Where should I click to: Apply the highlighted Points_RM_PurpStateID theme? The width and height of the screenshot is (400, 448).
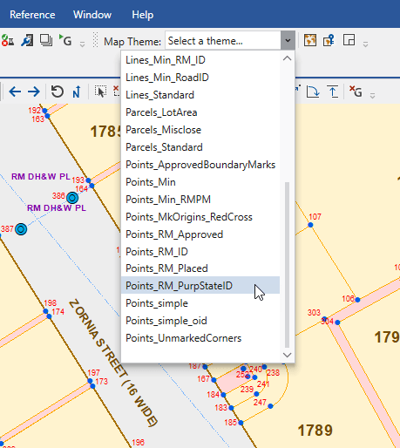(x=200, y=286)
